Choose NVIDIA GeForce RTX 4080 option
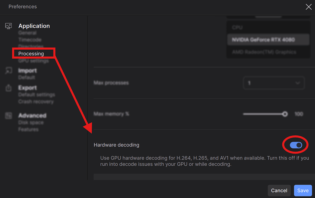 click(x=268, y=40)
